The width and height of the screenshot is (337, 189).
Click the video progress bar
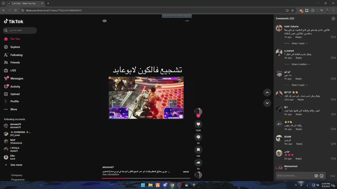[x=146, y=178]
